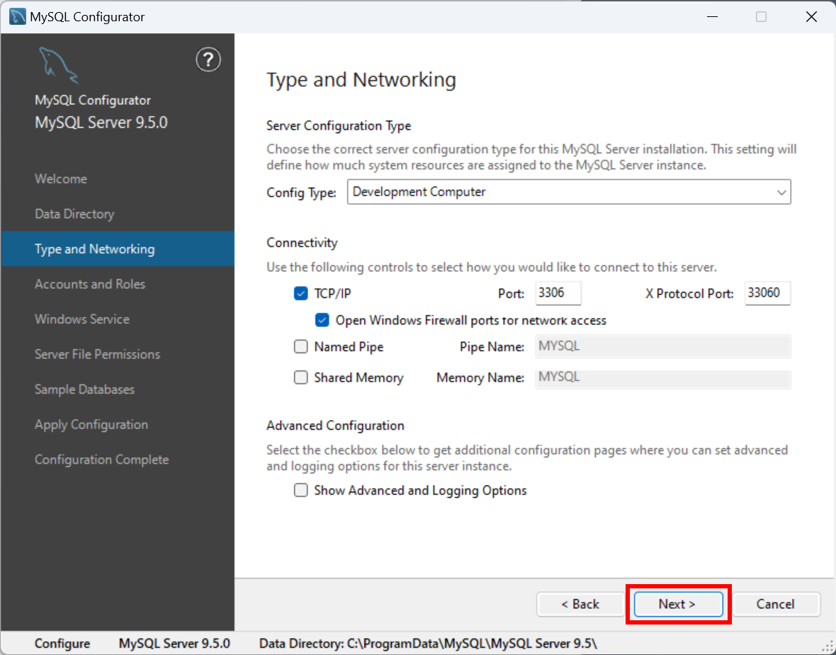This screenshot has width=836, height=655.
Task: Click the Configure label in status bar
Action: [x=62, y=644]
